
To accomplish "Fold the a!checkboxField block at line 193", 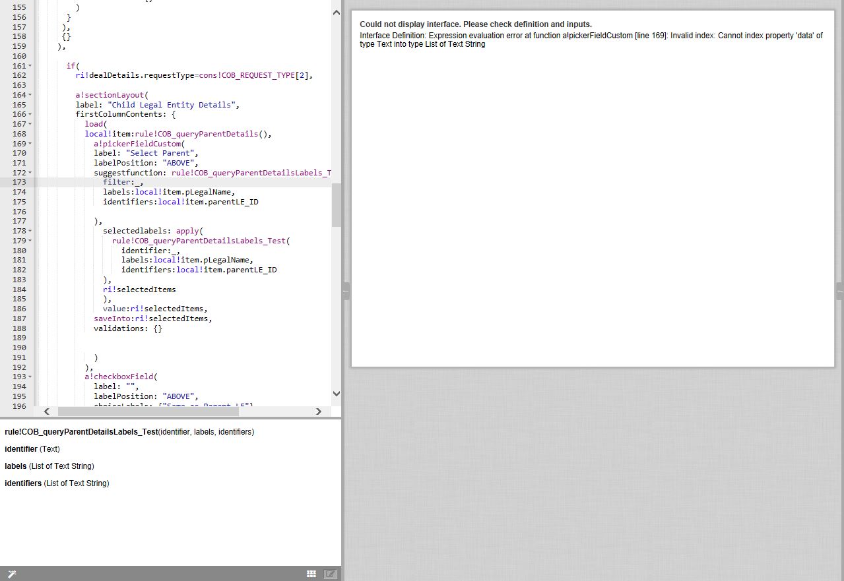I will 30,377.
